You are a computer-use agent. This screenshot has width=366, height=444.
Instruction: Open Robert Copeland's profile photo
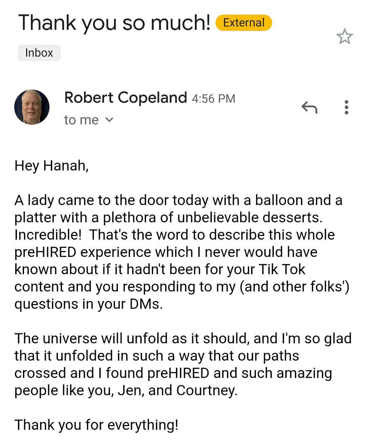click(x=32, y=107)
